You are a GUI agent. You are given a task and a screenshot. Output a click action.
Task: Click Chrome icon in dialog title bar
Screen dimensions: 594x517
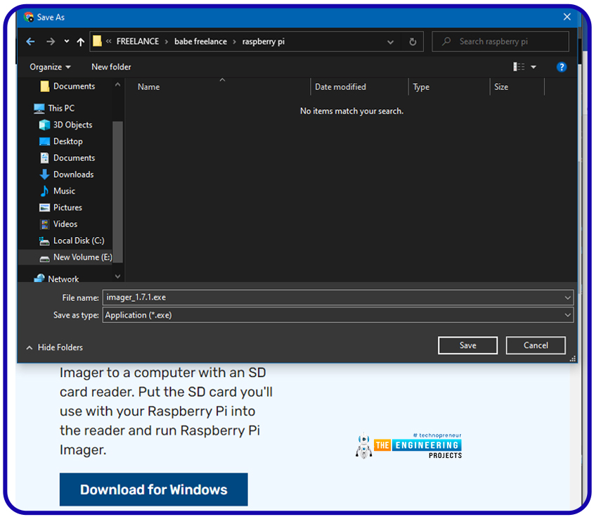point(29,17)
